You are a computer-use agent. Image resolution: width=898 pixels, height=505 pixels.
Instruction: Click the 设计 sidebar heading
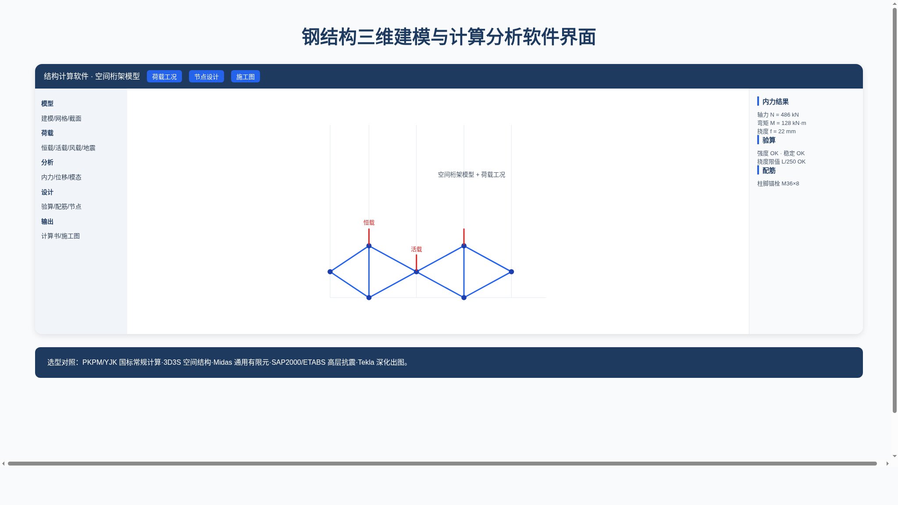(47, 192)
